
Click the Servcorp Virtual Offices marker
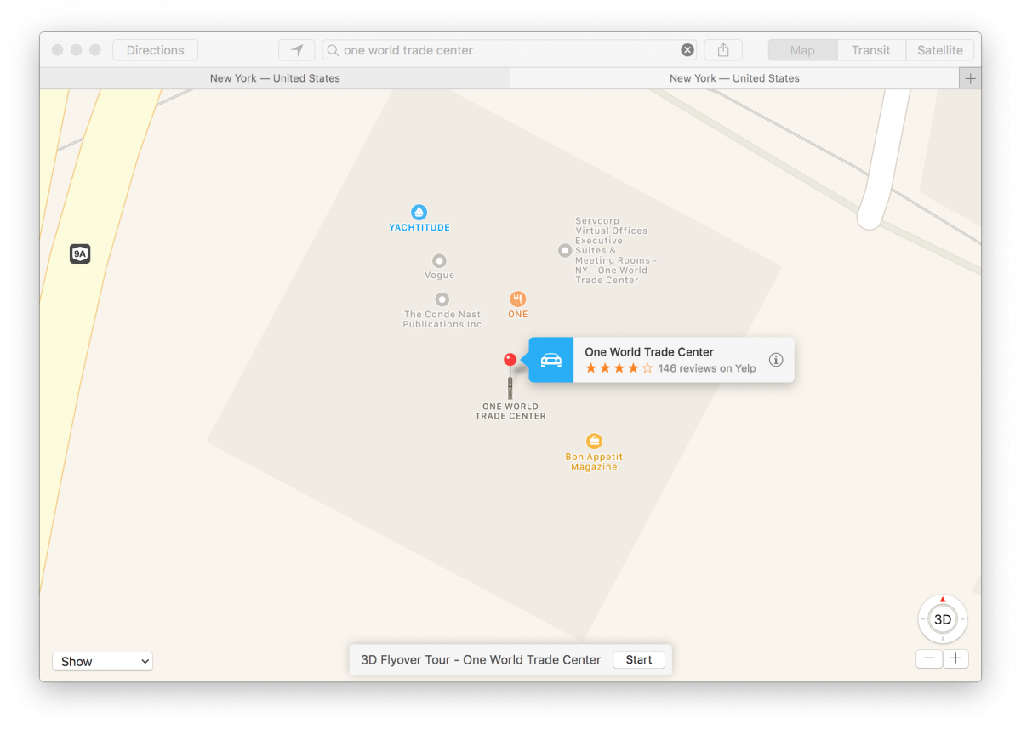pos(565,250)
